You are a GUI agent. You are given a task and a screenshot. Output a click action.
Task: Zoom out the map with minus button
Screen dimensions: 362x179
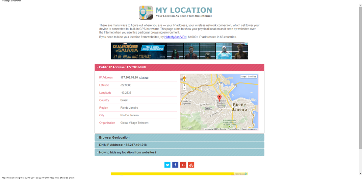pos(184,88)
